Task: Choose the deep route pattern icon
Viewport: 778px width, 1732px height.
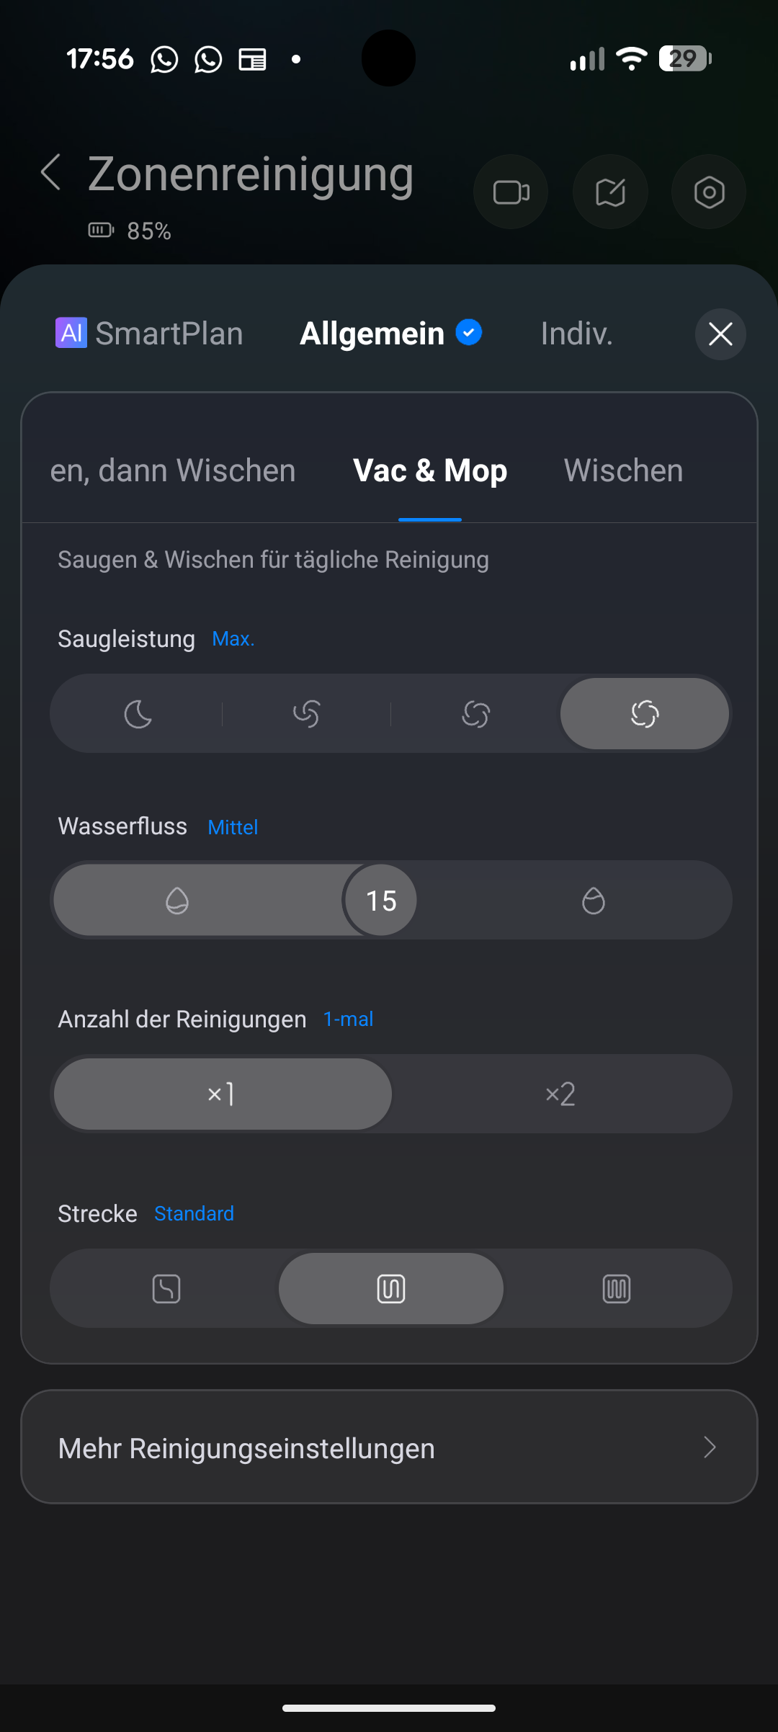Action: pyautogui.click(x=616, y=1289)
